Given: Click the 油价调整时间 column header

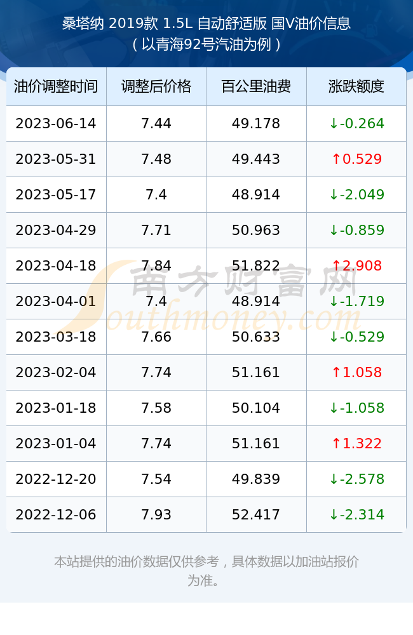Looking at the screenshot, I should [x=56, y=86].
